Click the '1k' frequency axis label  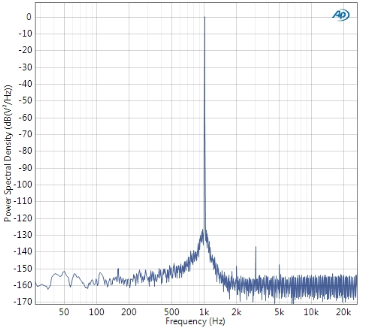pos(204,312)
